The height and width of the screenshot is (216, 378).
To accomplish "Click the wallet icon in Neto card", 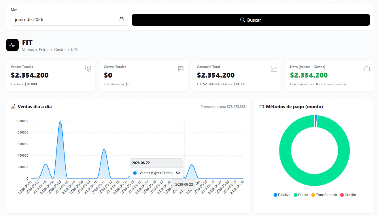I will pyautogui.click(x=367, y=68).
